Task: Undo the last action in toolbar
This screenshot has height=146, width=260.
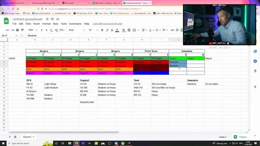Action: click(x=7, y=30)
